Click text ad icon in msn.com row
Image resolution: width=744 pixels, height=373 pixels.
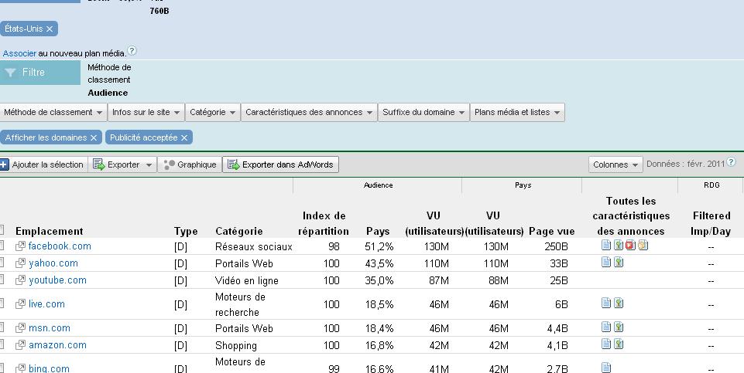click(x=606, y=326)
